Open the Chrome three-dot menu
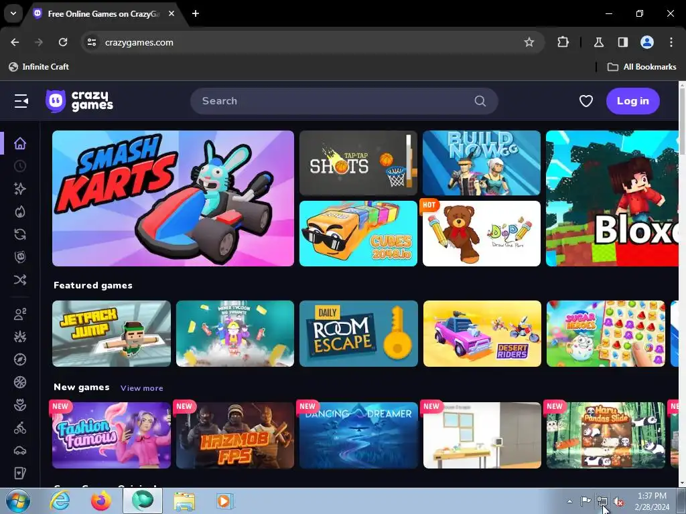The height and width of the screenshot is (514, 686). [671, 42]
